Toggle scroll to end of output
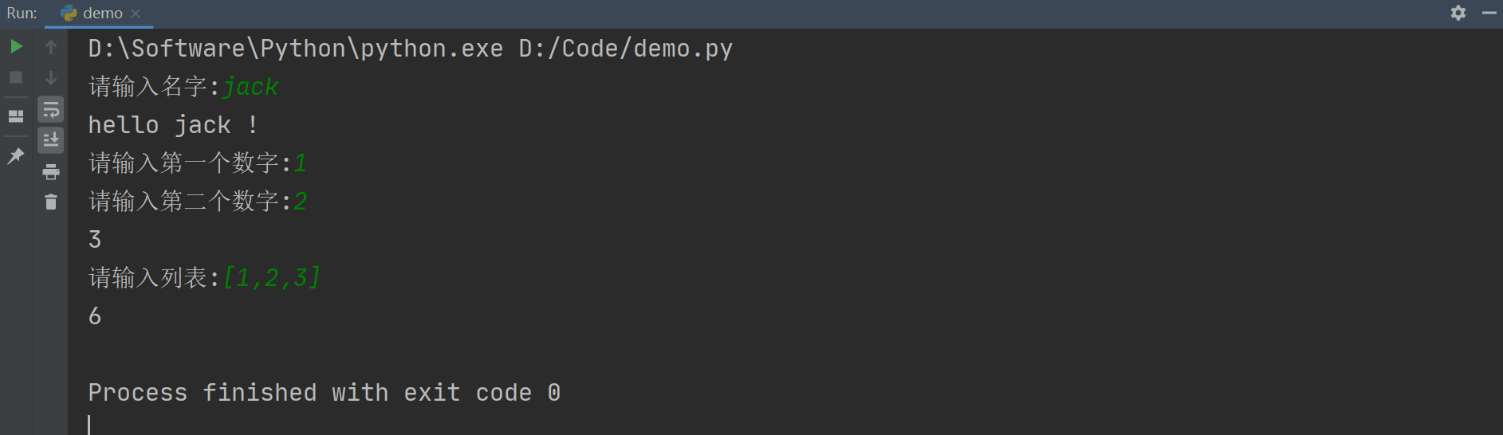This screenshot has width=1503, height=435. [x=51, y=140]
